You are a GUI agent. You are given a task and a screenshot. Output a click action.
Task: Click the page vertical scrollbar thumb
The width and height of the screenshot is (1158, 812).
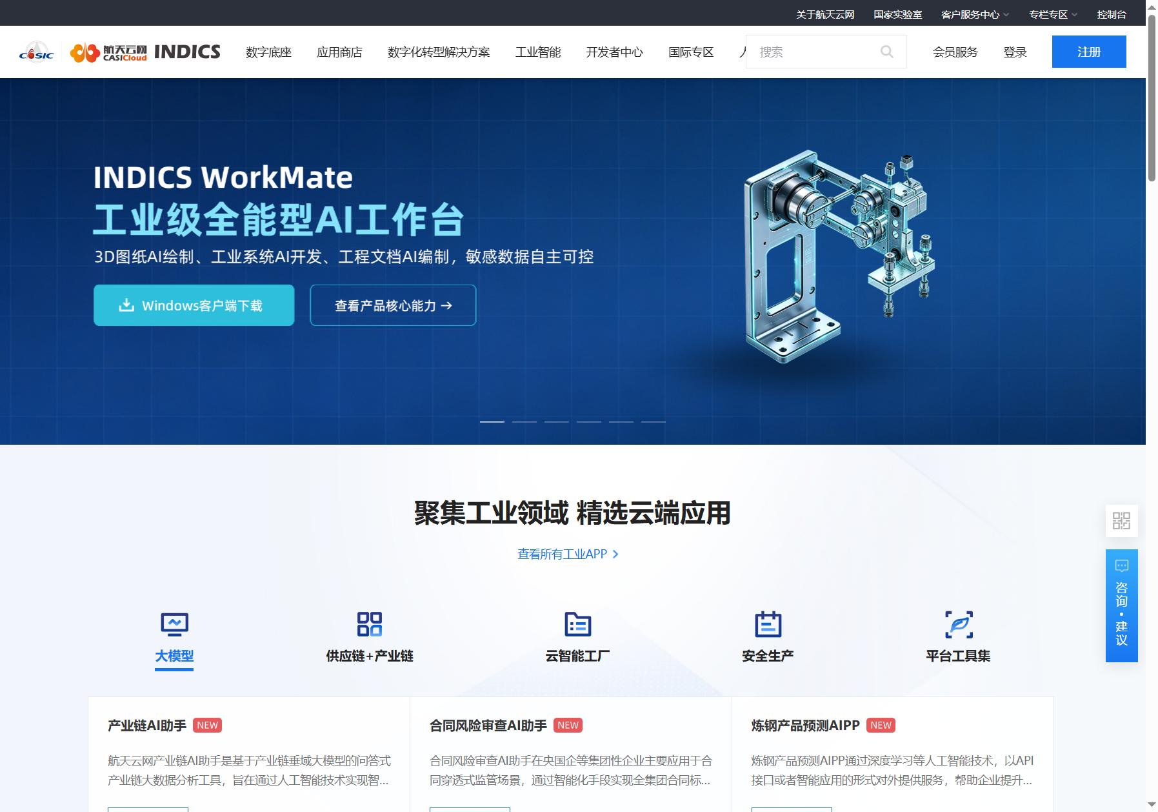1152,97
